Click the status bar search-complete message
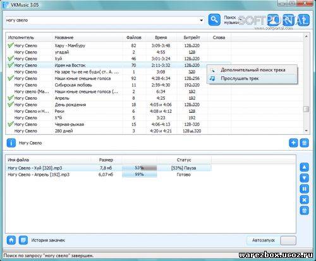This screenshot has height=261, width=316. pyautogui.click(x=49, y=255)
